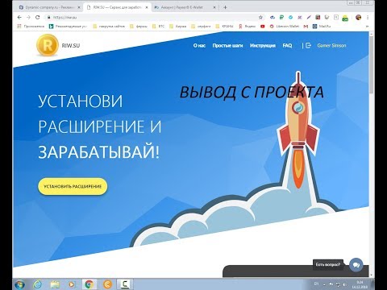Screen dimensions: 387x290
Task: Close the Dynamic-company.ru tab
Action: click(x=78, y=7)
